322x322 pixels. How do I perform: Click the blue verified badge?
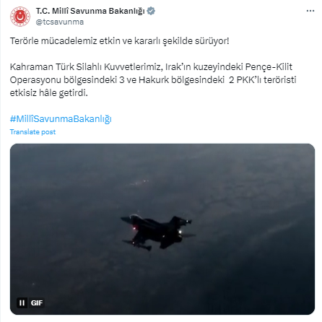tap(151, 11)
